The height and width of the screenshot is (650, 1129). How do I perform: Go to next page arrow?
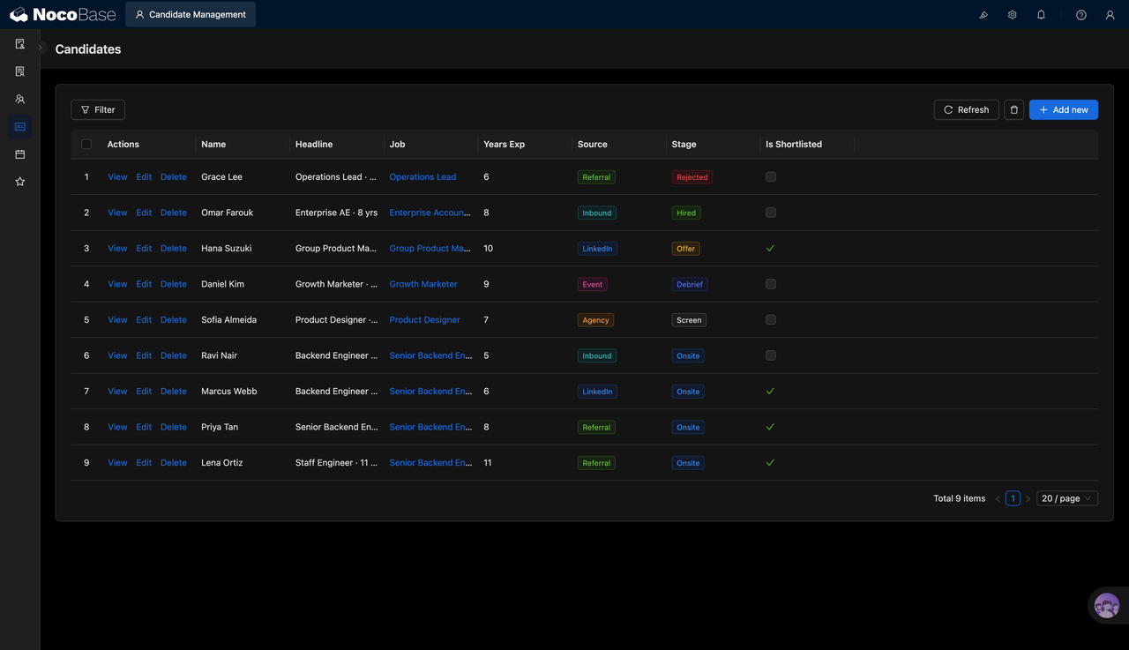coord(1028,498)
